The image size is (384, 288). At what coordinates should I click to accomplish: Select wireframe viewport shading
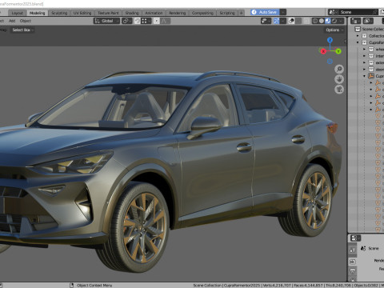[x=315, y=21]
